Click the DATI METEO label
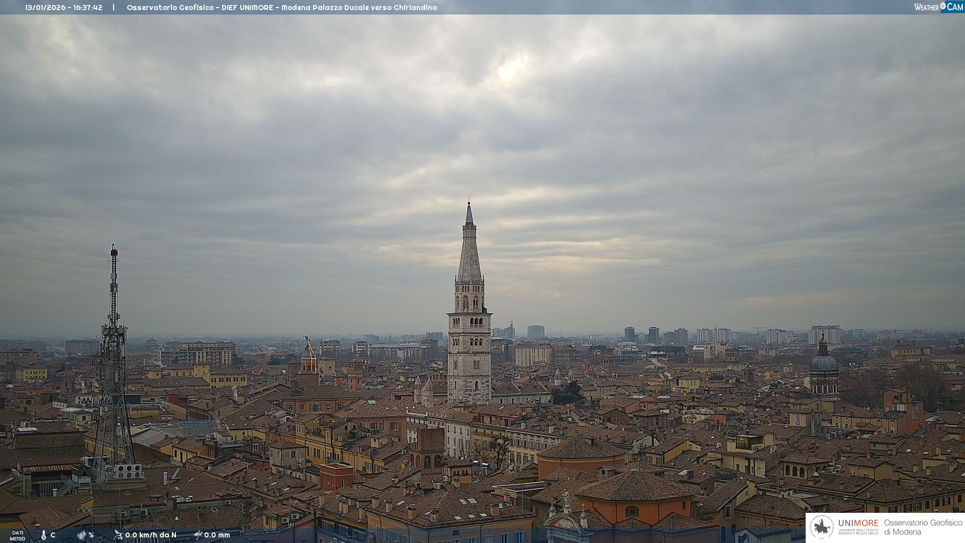 (18, 535)
